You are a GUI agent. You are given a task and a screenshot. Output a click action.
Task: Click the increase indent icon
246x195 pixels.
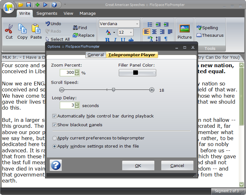pyautogui.click(x=158, y=24)
